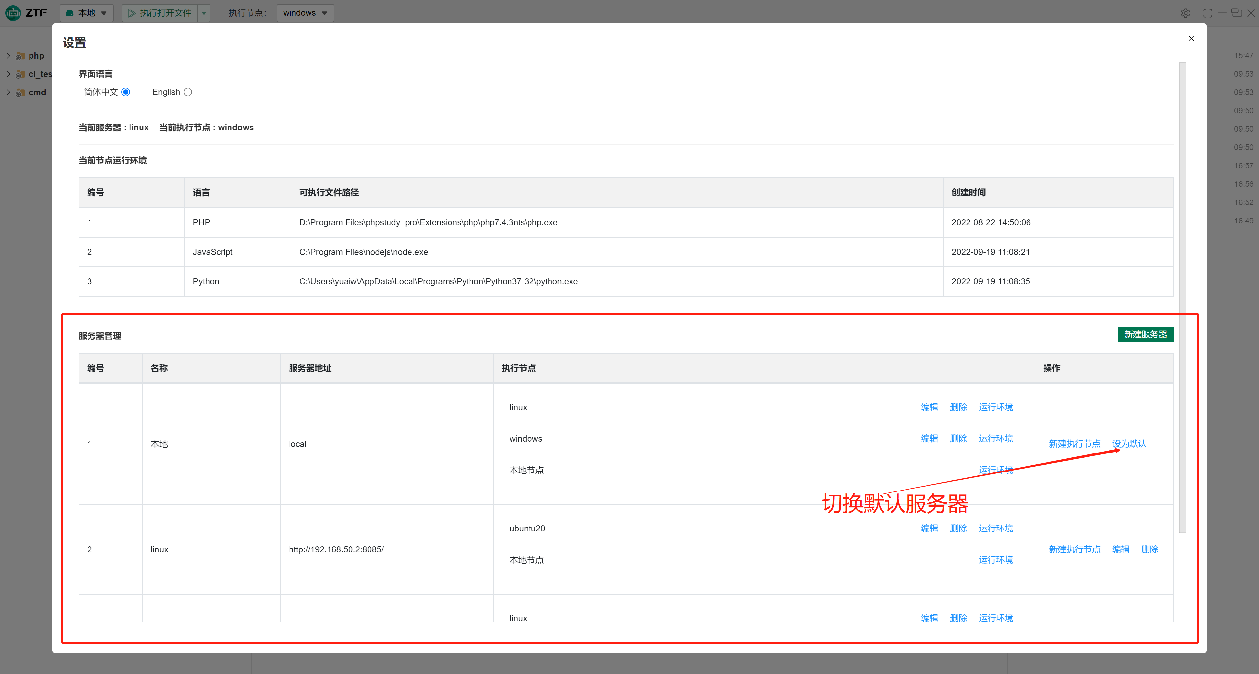Click the play icon on 执行打开文件
The image size is (1259, 674).
(x=131, y=13)
